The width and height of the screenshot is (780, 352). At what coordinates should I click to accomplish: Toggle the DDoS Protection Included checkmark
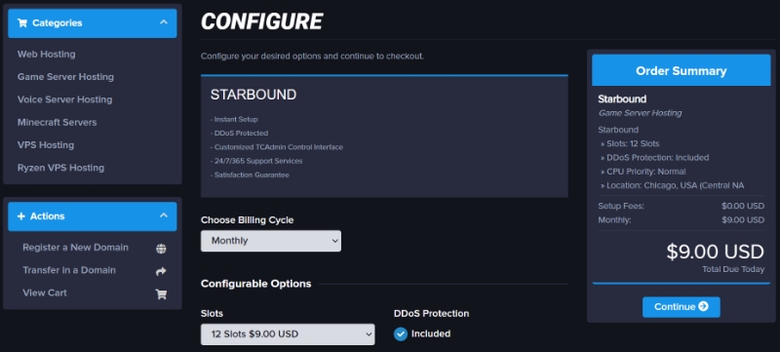(x=401, y=334)
